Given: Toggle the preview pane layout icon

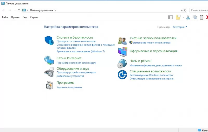Looking at the screenshot, I should coord(170,17).
